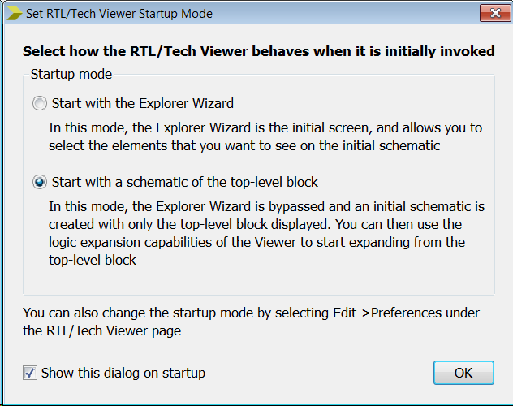Click the Explorer Wizard mode description paragraph
The height and width of the screenshot is (406, 513).
[265, 136]
